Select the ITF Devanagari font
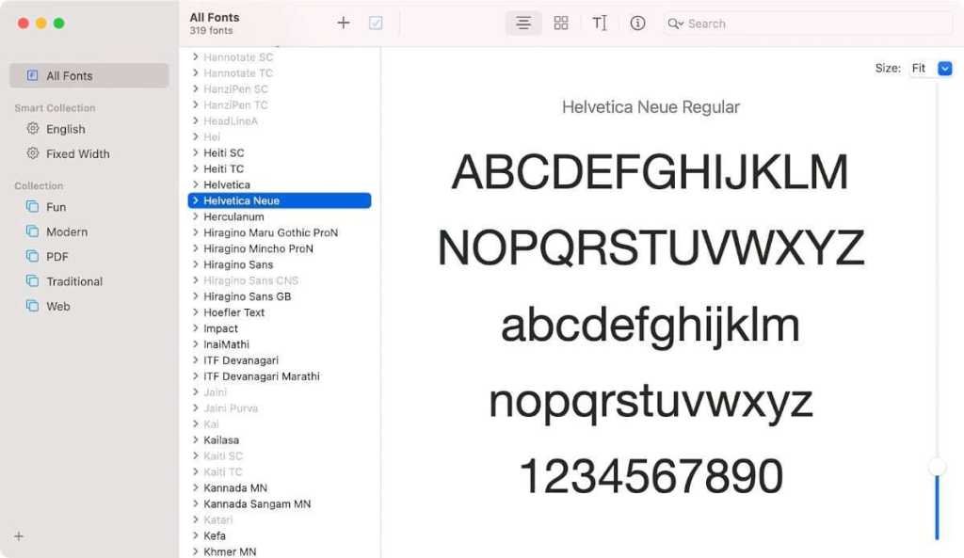Image resolution: width=964 pixels, height=558 pixels. 241,360
